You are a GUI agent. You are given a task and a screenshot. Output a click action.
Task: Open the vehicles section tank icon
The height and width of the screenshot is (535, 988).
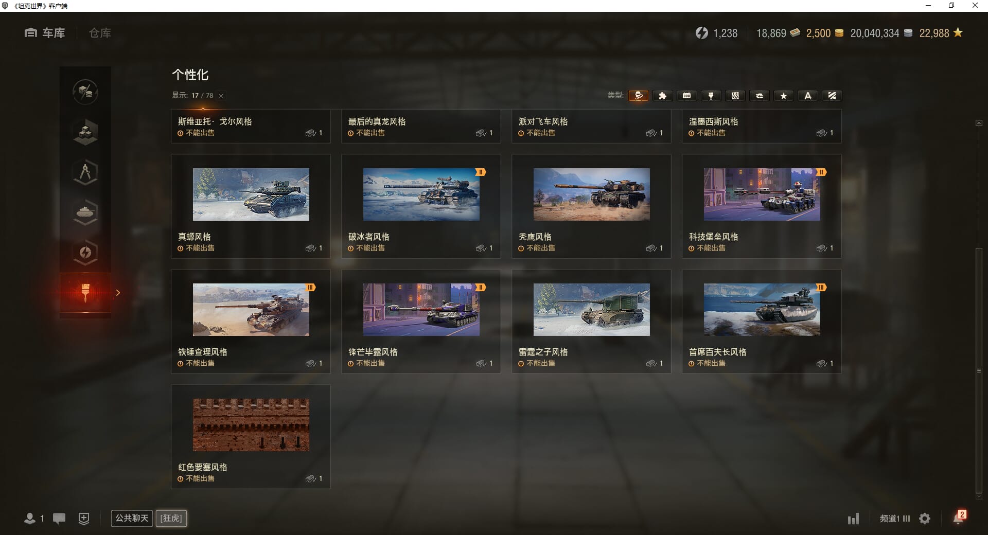pyautogui.click(x=85, y=212)
